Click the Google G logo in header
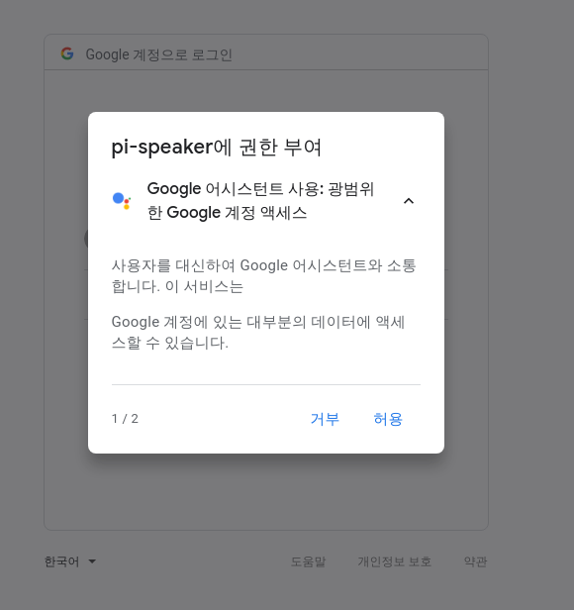The image size is (574, 610). click(67, 53)
